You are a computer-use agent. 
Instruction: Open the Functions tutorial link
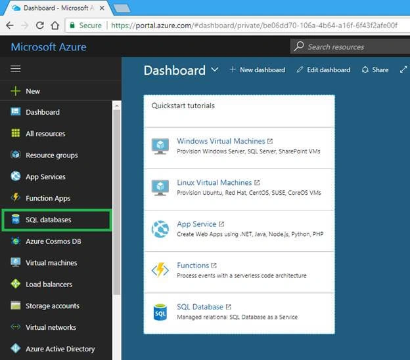[196, 266]
